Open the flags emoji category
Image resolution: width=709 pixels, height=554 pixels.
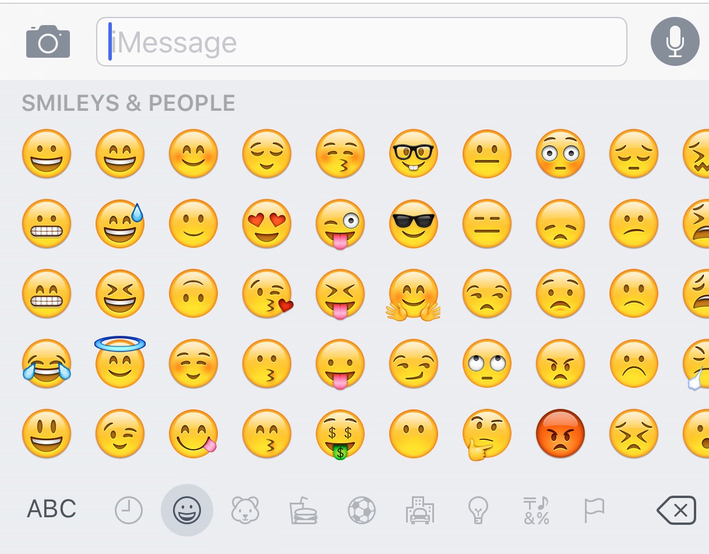click(x=594, y=510)
